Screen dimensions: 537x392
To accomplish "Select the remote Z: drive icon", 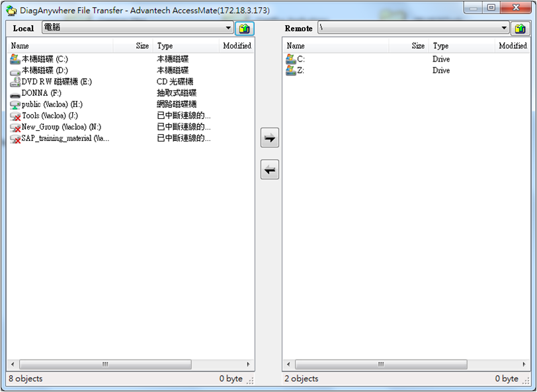I will [x=291, y=71].
